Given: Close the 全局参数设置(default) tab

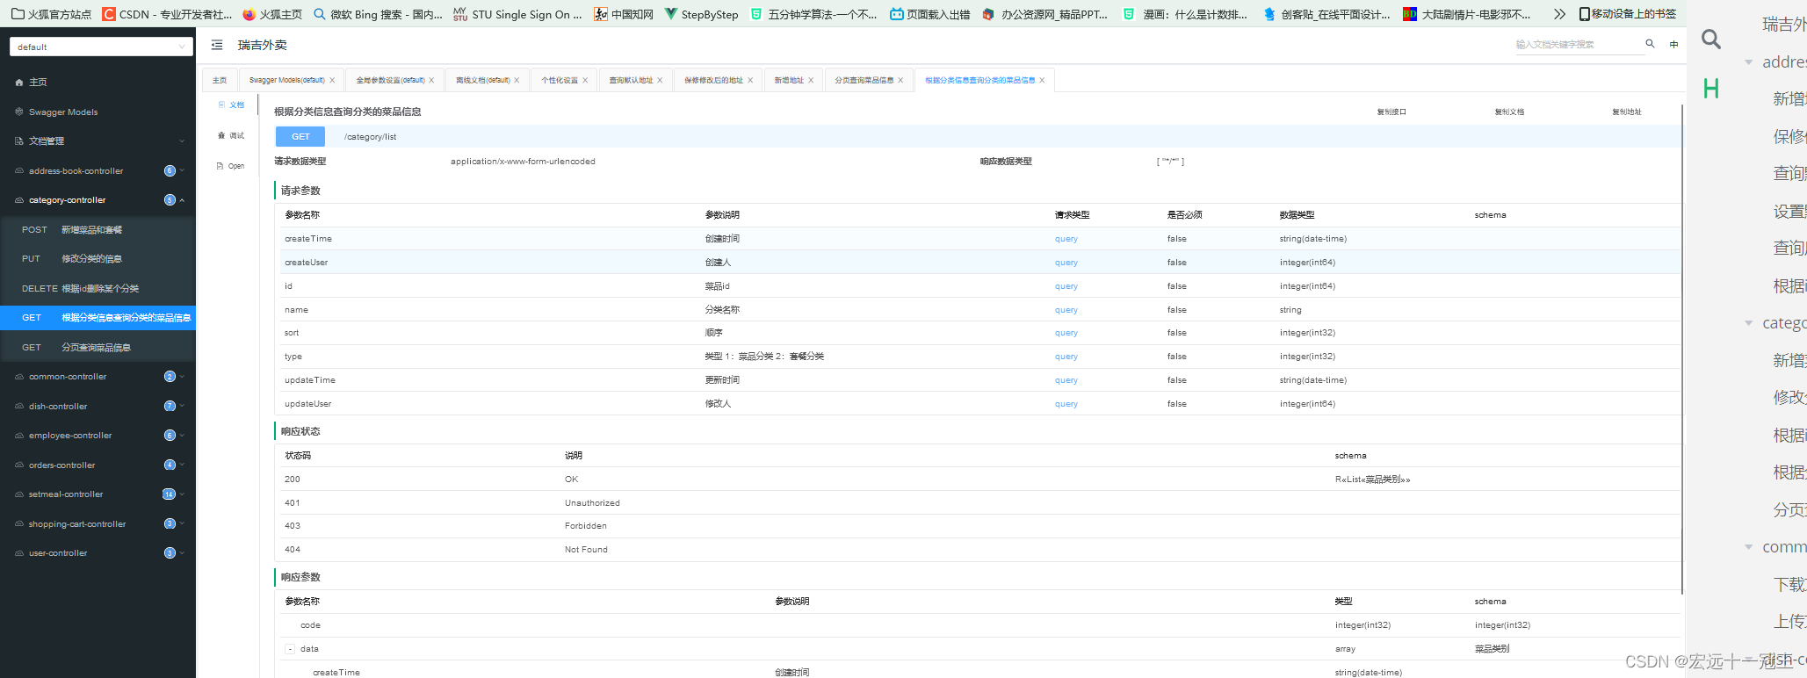Looking at the screenshot, I should pyautogui.click(x=431, y=81).
